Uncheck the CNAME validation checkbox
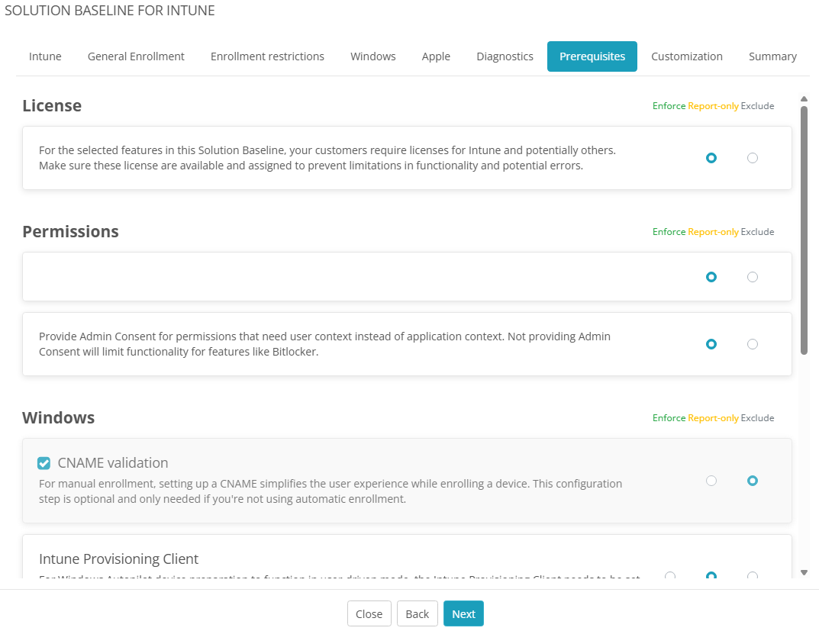 [x=44, y=463]
